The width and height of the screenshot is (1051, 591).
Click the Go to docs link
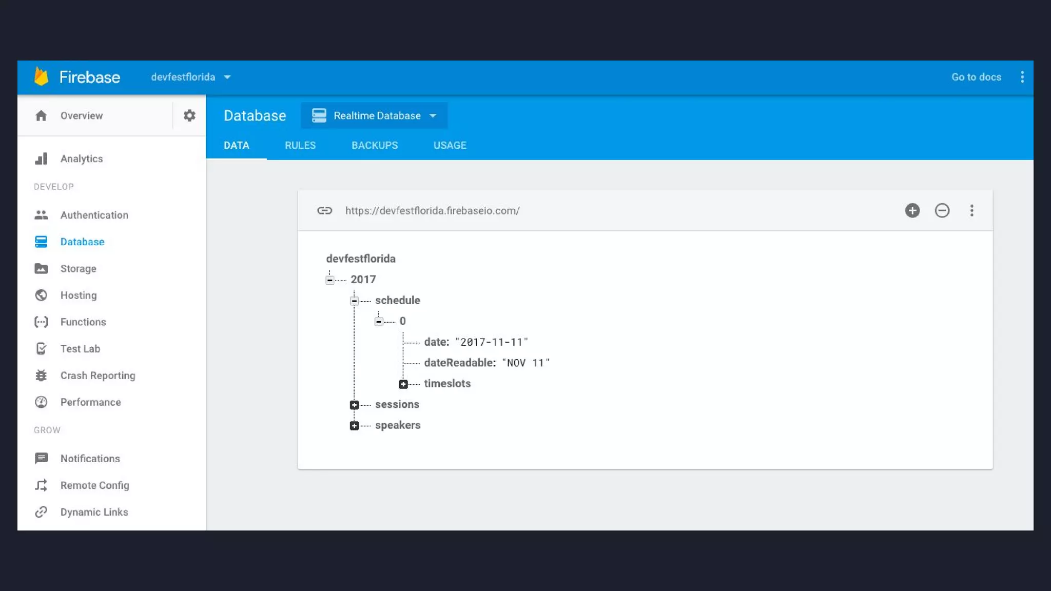click(x=976, y=77)
